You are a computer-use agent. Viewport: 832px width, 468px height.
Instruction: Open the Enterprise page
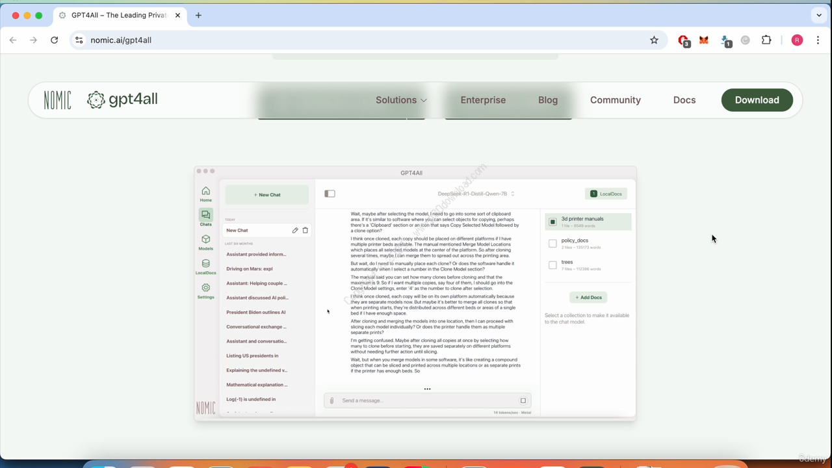(x=483, y=100)
